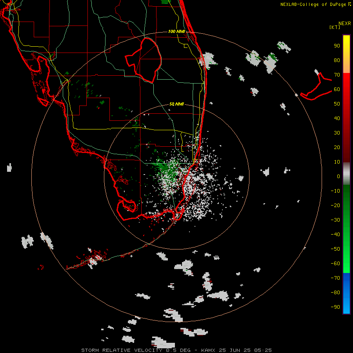This screenshot has height=353, width=353.
Task: Click the -60 value on velocity scale
Action: tap(335, 264)
